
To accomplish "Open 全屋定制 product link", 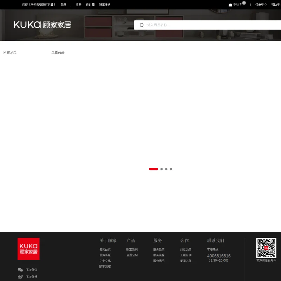I will pos(132,255).
